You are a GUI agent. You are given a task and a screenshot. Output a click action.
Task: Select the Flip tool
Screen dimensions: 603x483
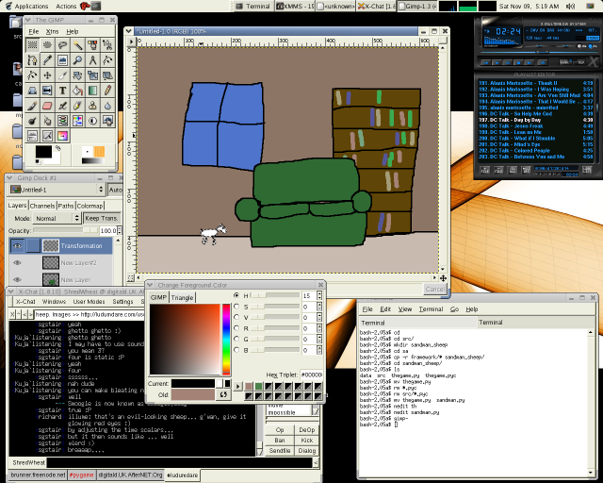tap(47, 91)
